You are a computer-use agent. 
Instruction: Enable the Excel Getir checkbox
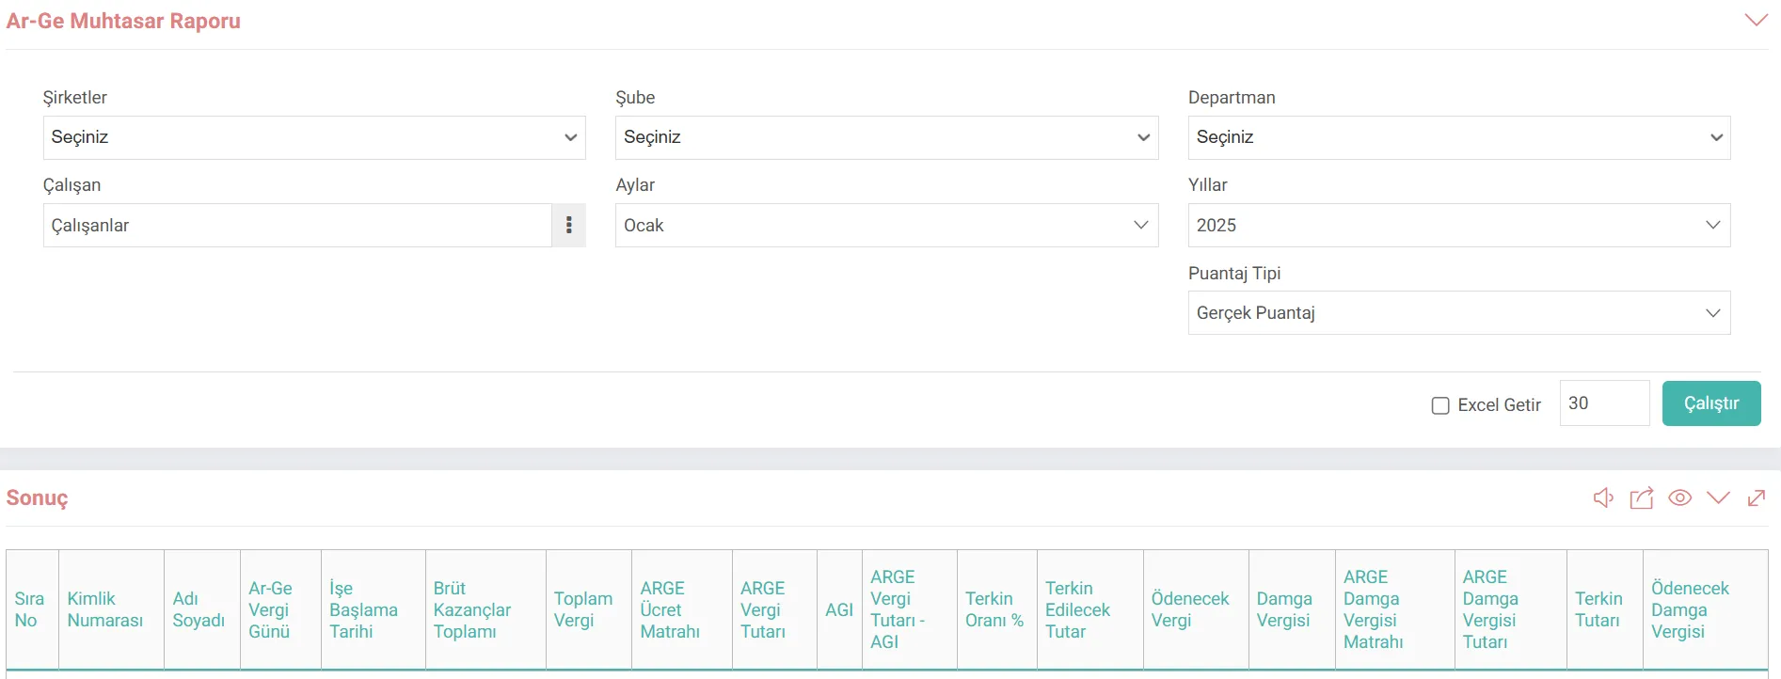pos(1439,405)
